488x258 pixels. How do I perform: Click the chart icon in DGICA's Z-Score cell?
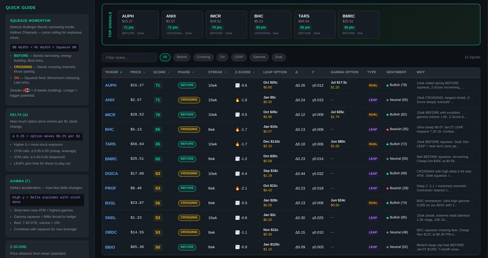[x=237, y=174]
